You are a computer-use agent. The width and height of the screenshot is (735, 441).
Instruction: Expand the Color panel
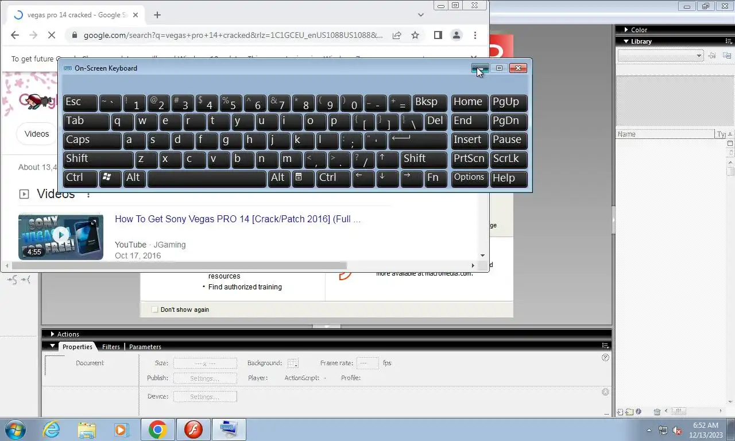click(x=626, y=30)
